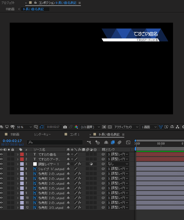Open parent dropdown for layer 10
184x220 pixels.
pos(118,198)
